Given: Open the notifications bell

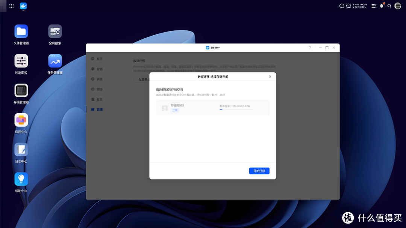Looking at the screenshot, I should pos(382,6).
